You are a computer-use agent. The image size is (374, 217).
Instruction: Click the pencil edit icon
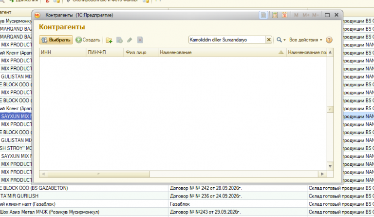130,40
